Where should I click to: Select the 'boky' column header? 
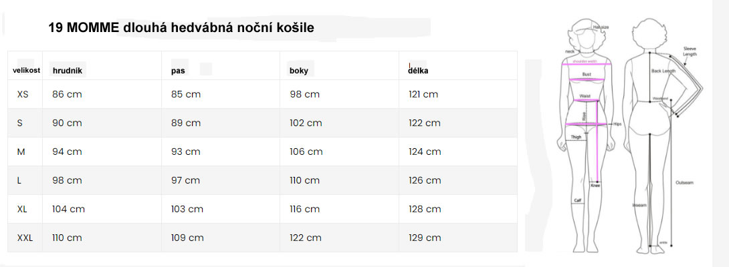(x=299, y=70)
